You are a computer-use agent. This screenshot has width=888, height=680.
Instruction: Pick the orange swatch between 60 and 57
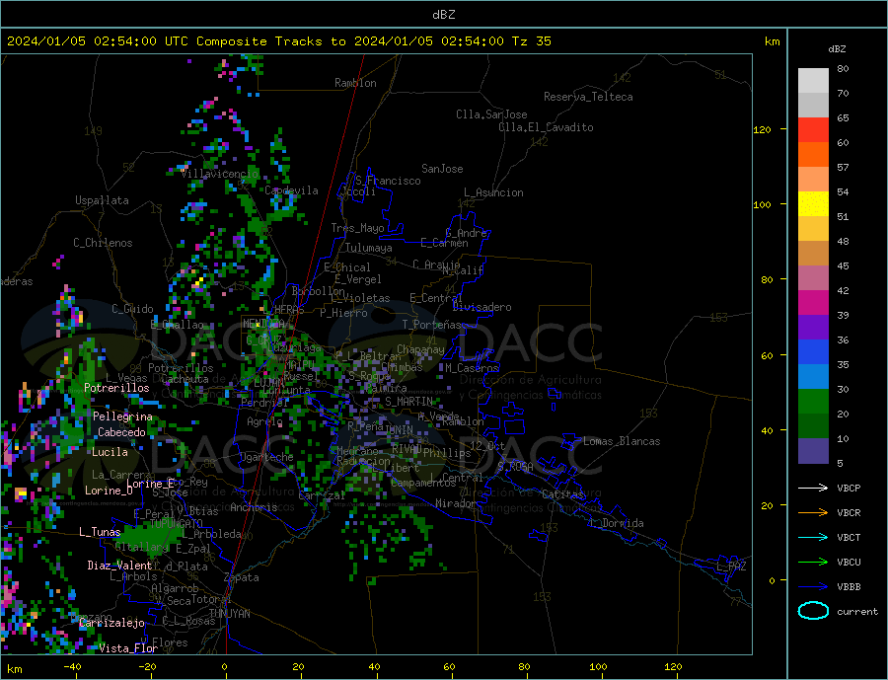coord(813,155)
